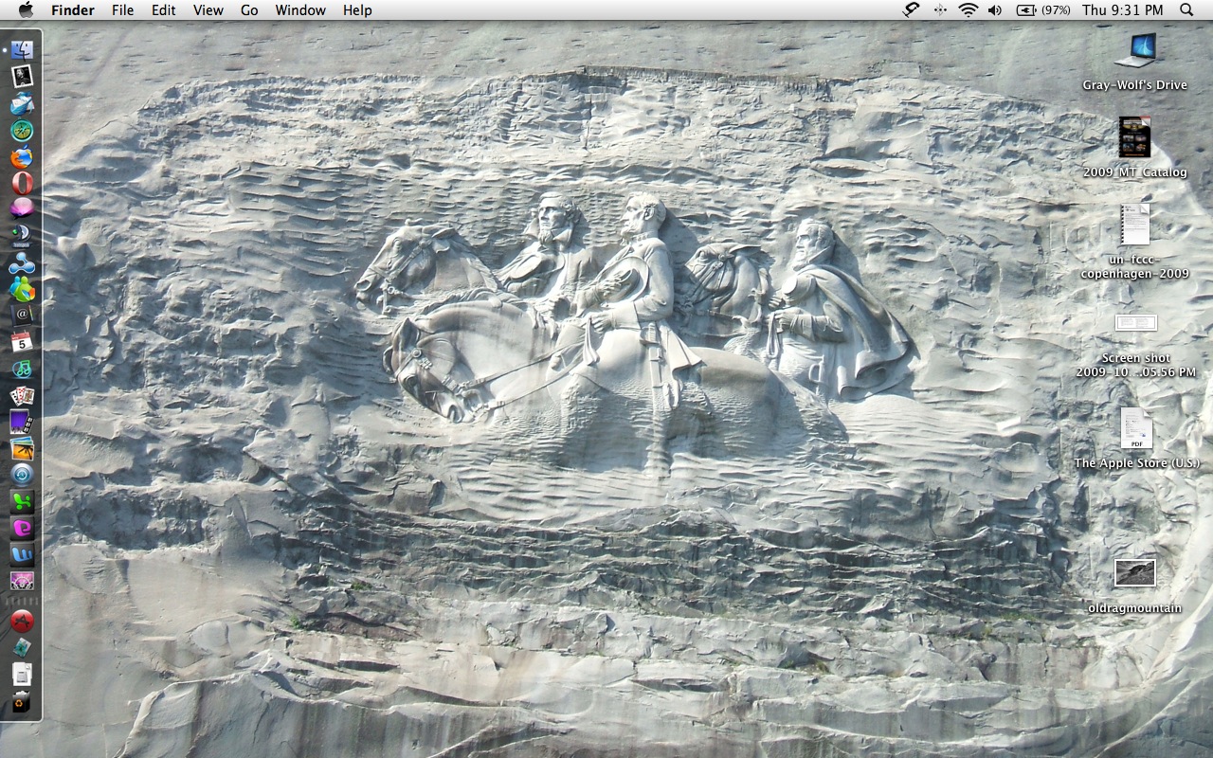The image size is (1213, 758).
Task: Open Time Machine from the dock
Action: click(x=22, y=475)
